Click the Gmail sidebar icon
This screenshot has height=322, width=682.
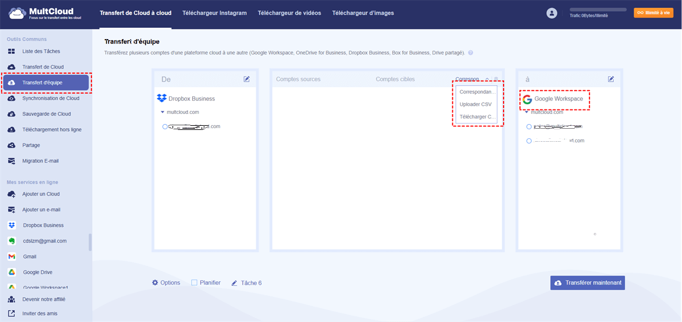point(11,257)
